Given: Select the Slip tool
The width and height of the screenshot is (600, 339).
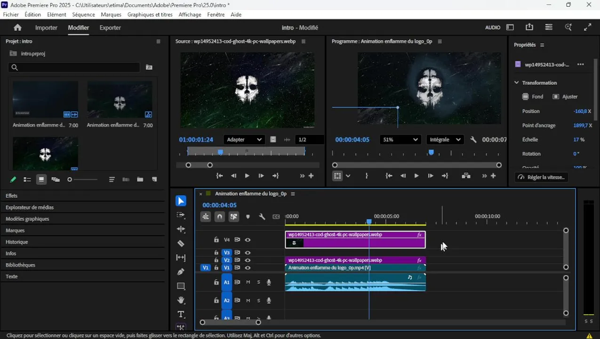Looking at the screenshot, I should [181, 258].
